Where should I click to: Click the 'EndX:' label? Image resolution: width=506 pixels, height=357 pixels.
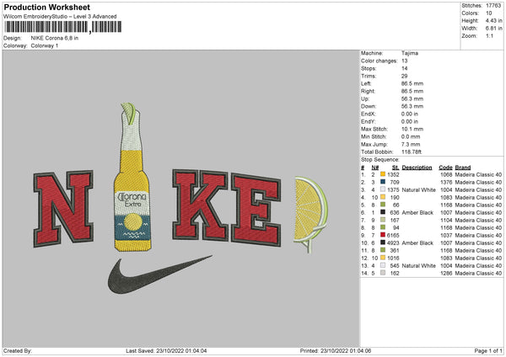369,114
